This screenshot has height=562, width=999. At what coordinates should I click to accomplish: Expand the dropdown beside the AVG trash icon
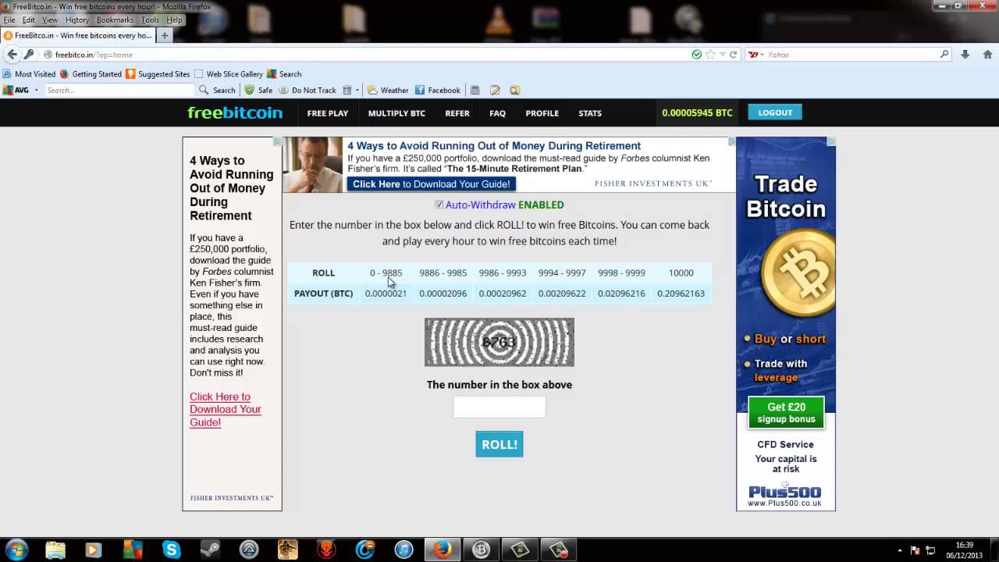point(357,90)
